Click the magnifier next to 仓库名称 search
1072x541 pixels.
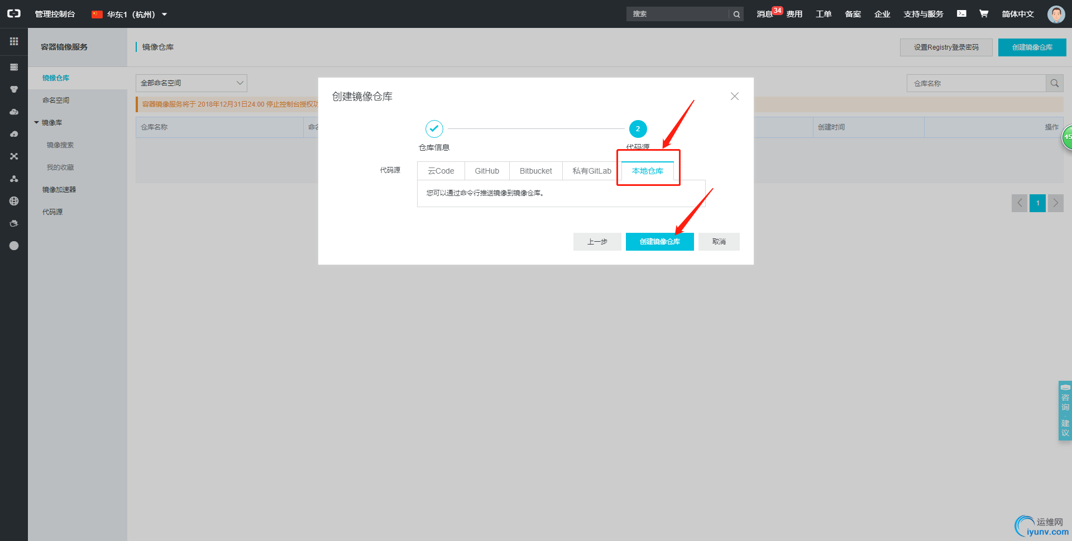(1055, 83)
